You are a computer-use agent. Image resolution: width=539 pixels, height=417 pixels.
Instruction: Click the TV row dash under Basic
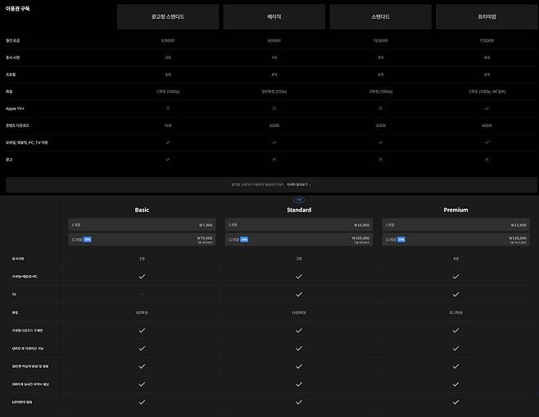tap(142, 294)
